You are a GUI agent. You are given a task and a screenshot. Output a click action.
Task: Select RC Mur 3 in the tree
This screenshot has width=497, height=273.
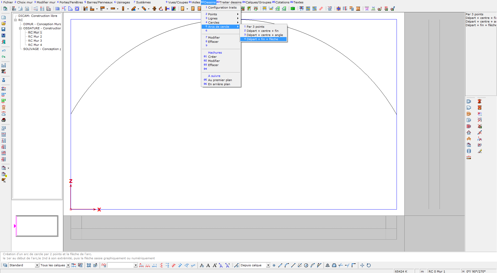coord(35,41)
